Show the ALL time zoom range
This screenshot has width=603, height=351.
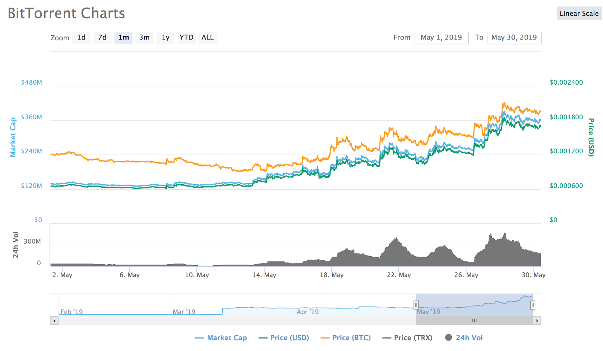208,38
